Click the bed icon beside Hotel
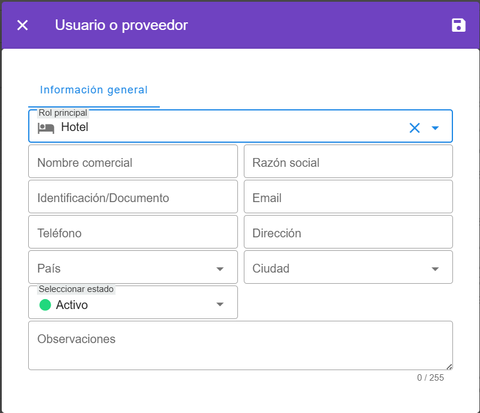Image resolution: width=480 pixels, height=413 pixels. pos(46,127)
